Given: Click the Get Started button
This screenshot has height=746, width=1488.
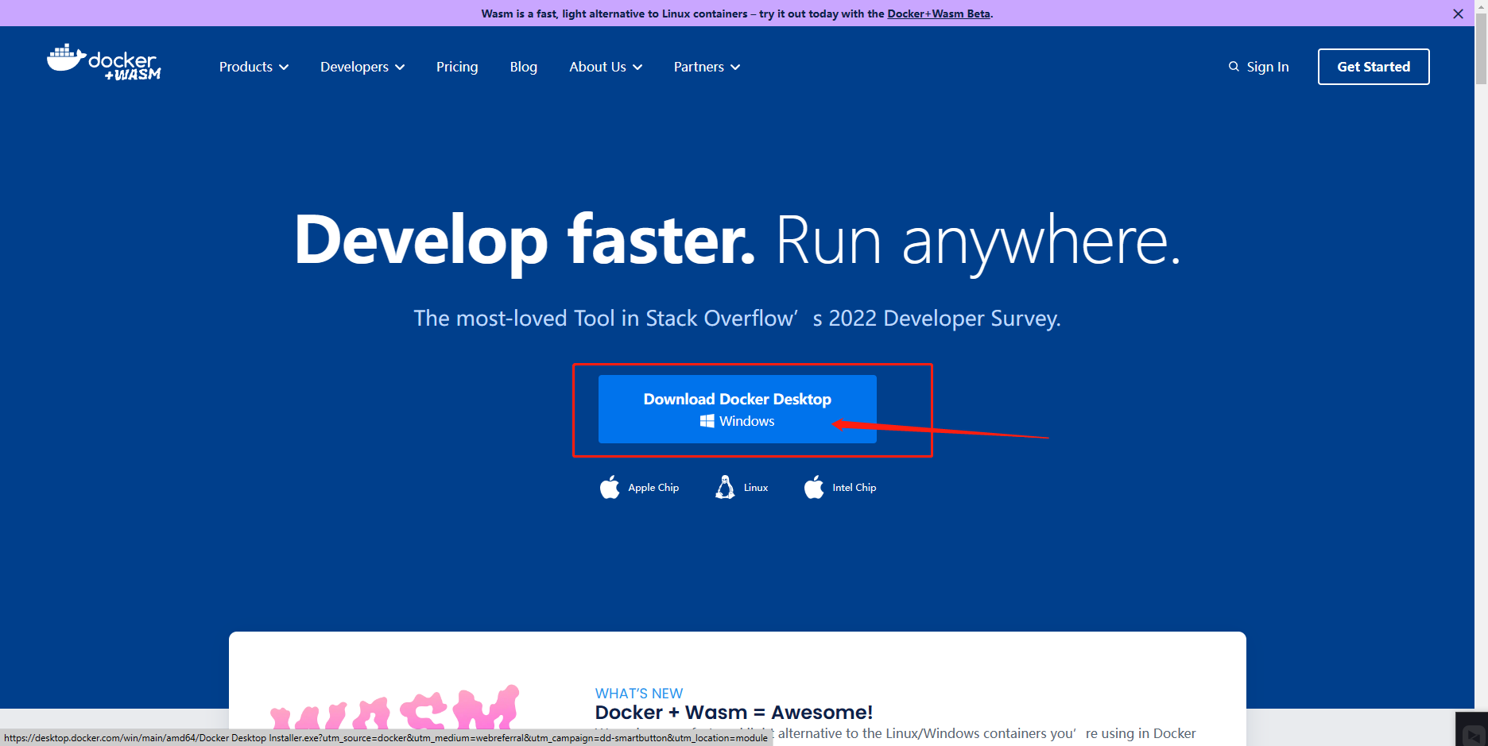Looking at the screenshot, I should coord(1374,67).
